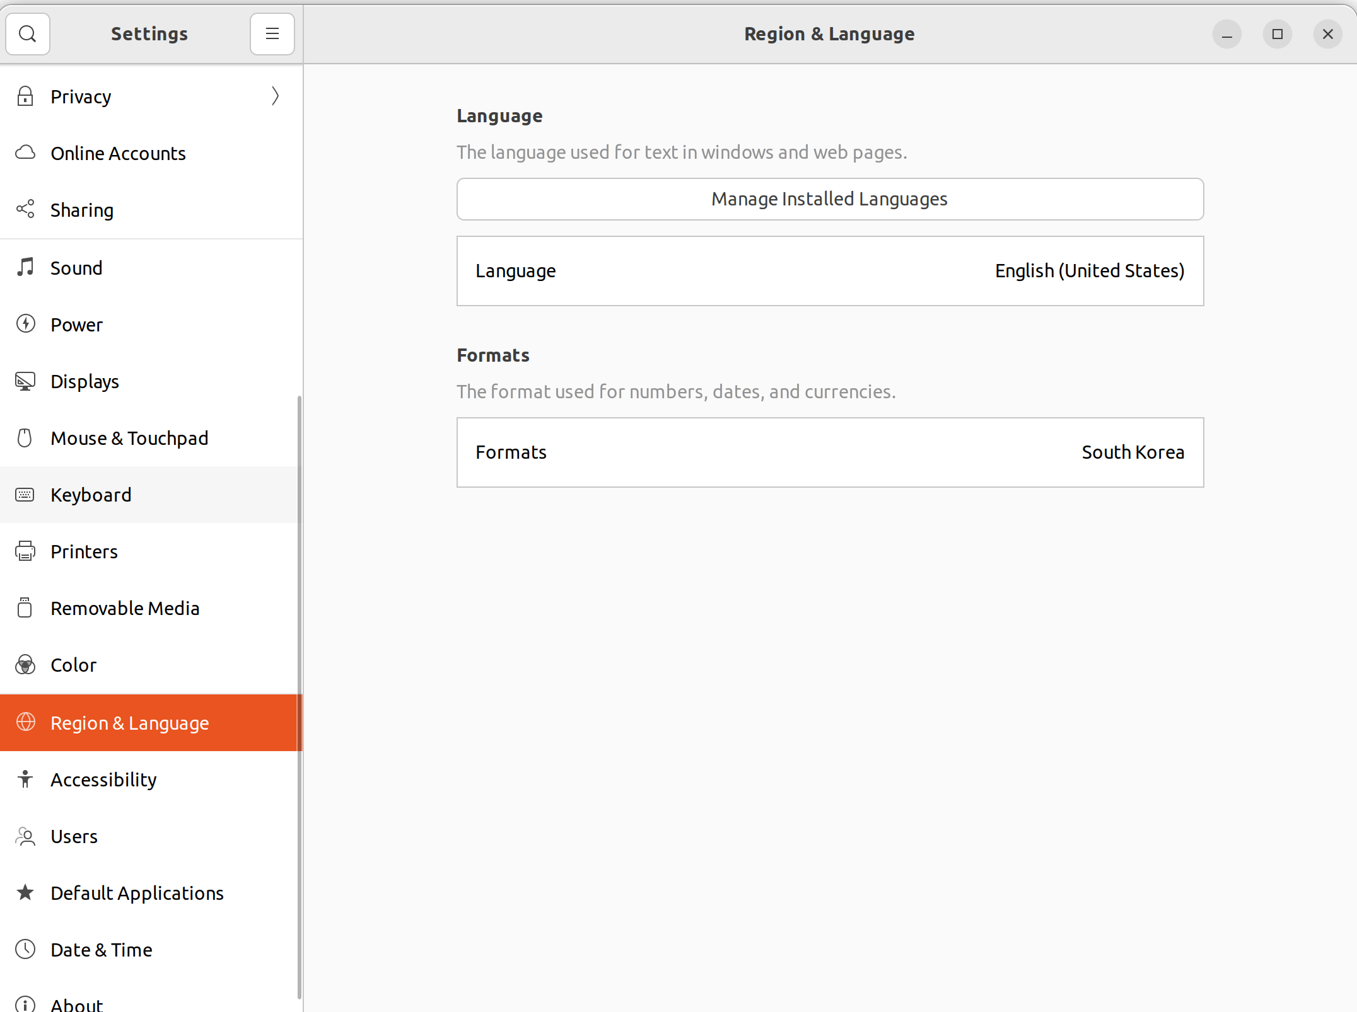
Task: Close the Settings window
Action: pos(1327,34)
